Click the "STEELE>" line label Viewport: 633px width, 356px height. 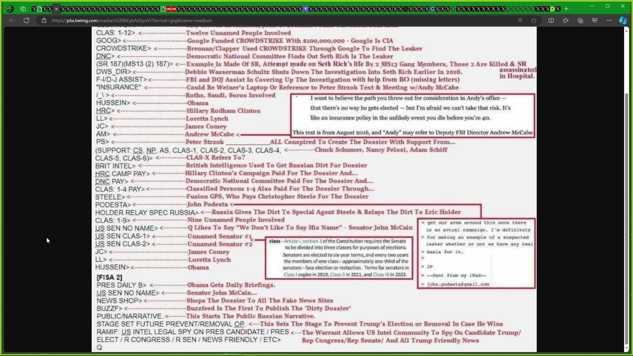point(110,197)
